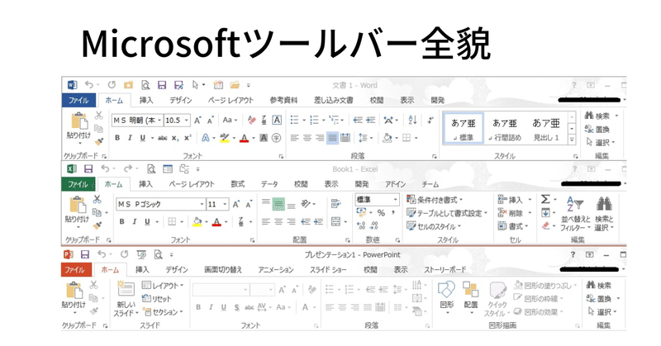Click Undo in the Word quick access toolbar
This screenshot has height=346, width=661.
tap(89, 85)
